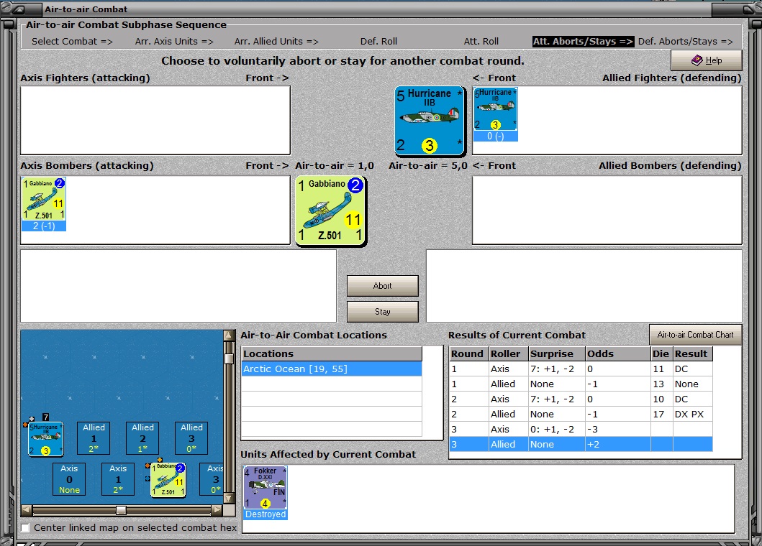Image resolution: width=762 pixels, height=546 pixels.
Task: Select round 3 Allied row in results table
Action: pos(581,444)
